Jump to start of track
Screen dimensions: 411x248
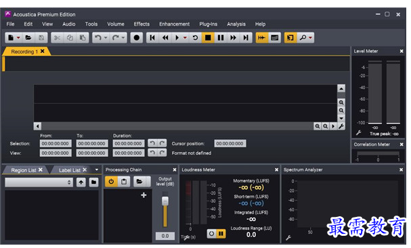[x=152, y=38]
